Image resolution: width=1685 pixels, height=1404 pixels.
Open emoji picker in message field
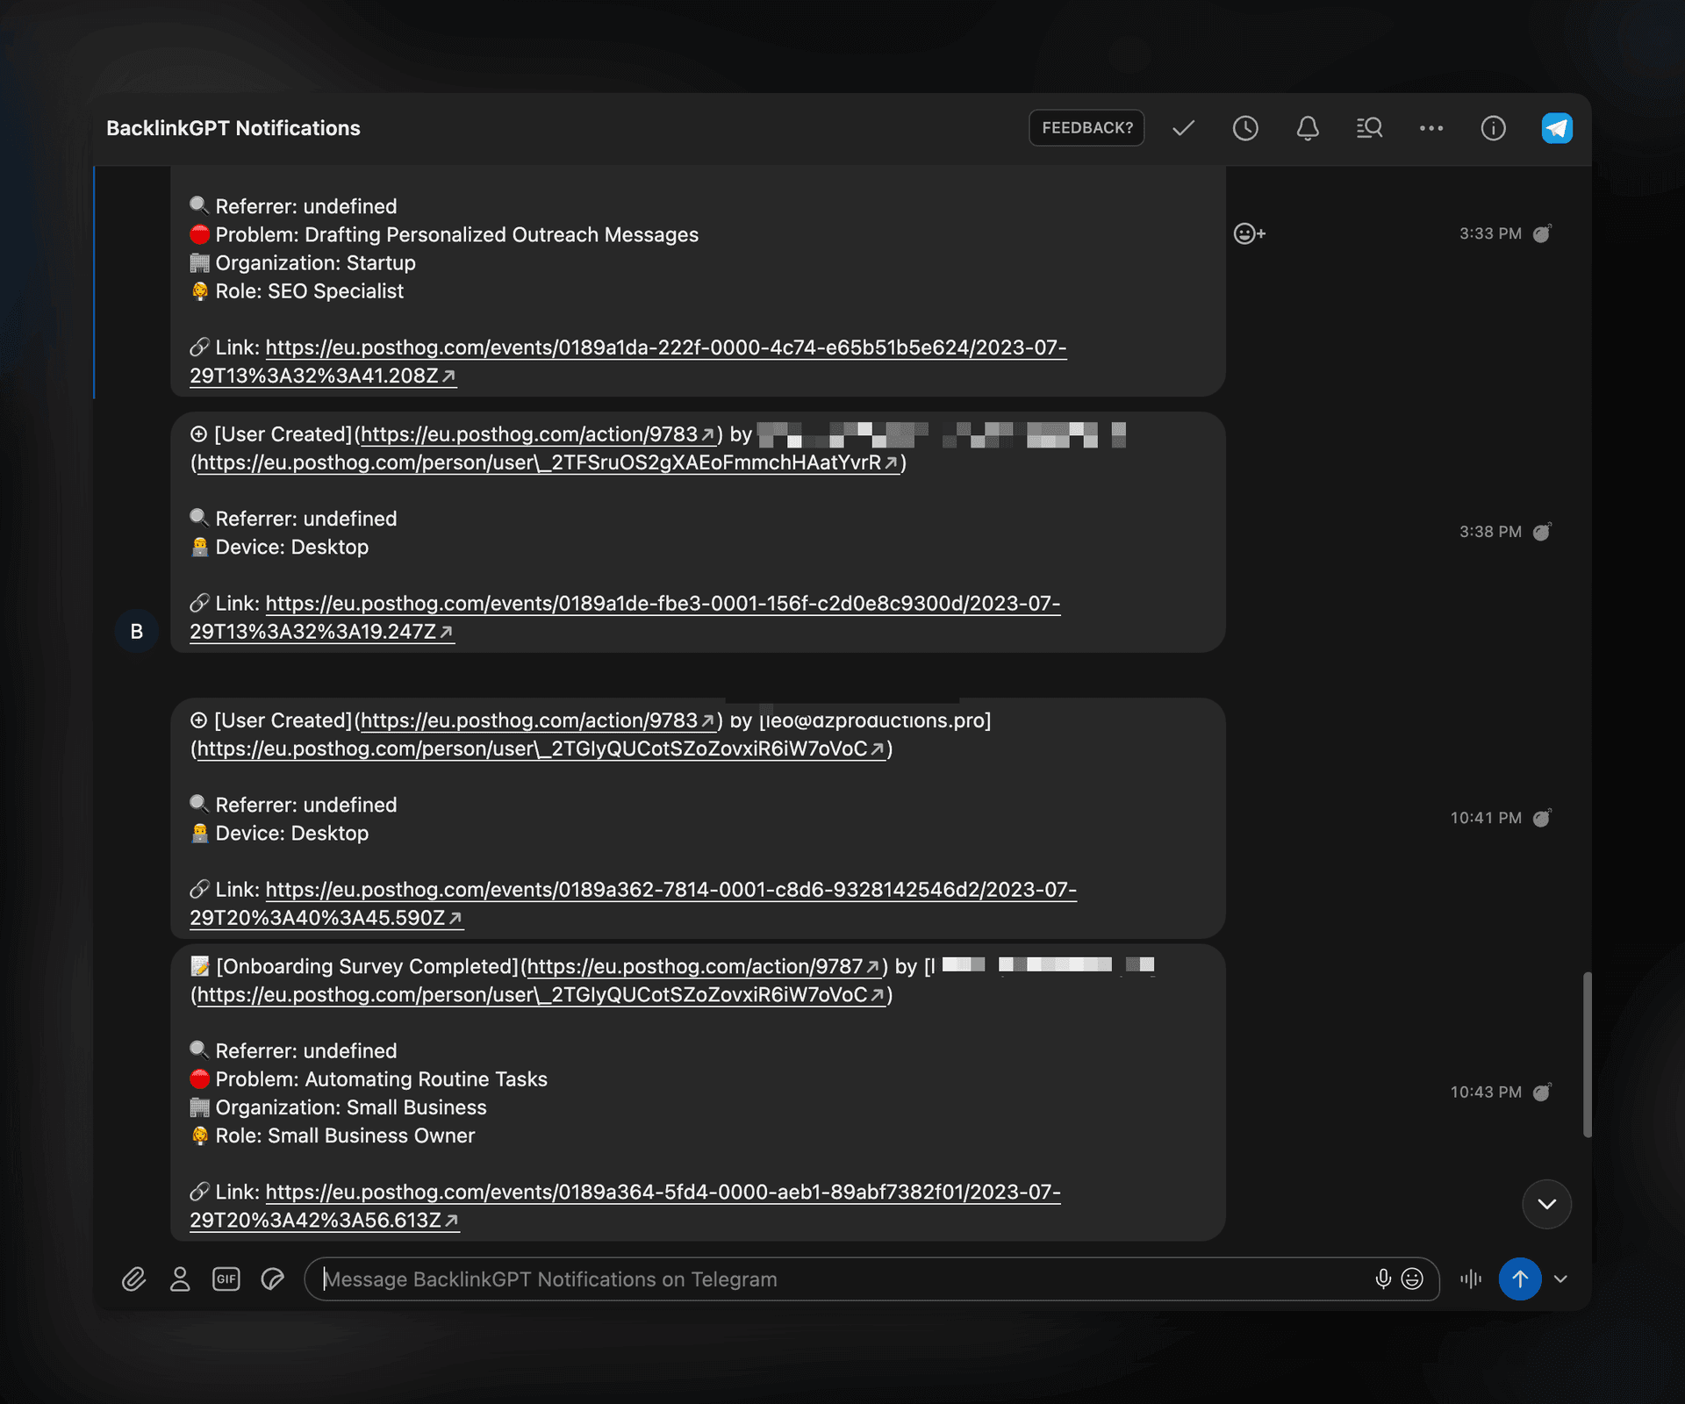pos(1412,1279)
